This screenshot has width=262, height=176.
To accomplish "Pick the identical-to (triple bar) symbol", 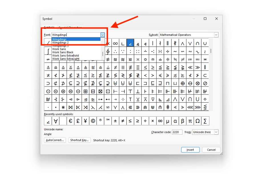I will click(x=123, y=67).
